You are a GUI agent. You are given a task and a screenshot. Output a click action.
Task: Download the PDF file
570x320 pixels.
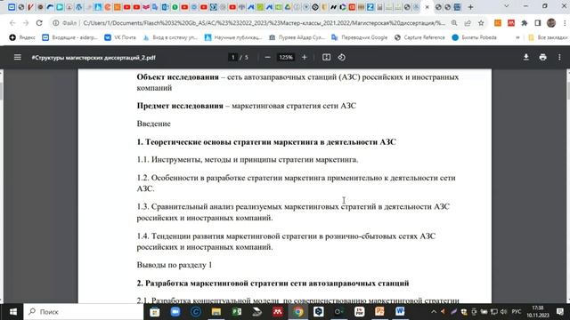526,57
